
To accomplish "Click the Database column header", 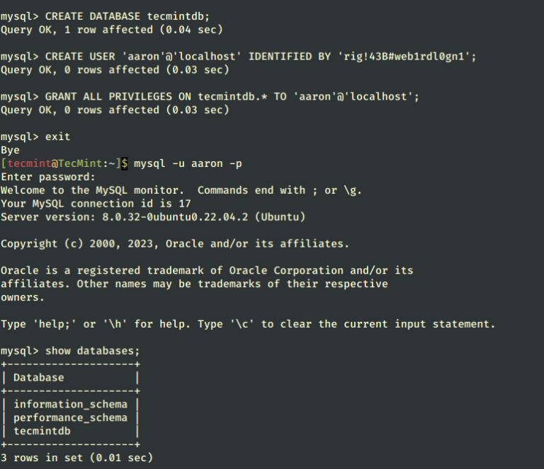I will 38,378.
